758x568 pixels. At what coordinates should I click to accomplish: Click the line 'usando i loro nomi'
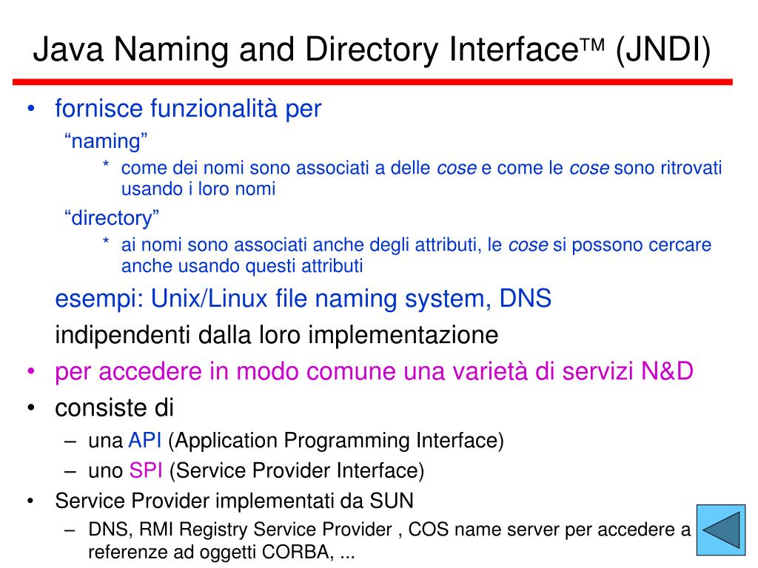click(198, 189)
